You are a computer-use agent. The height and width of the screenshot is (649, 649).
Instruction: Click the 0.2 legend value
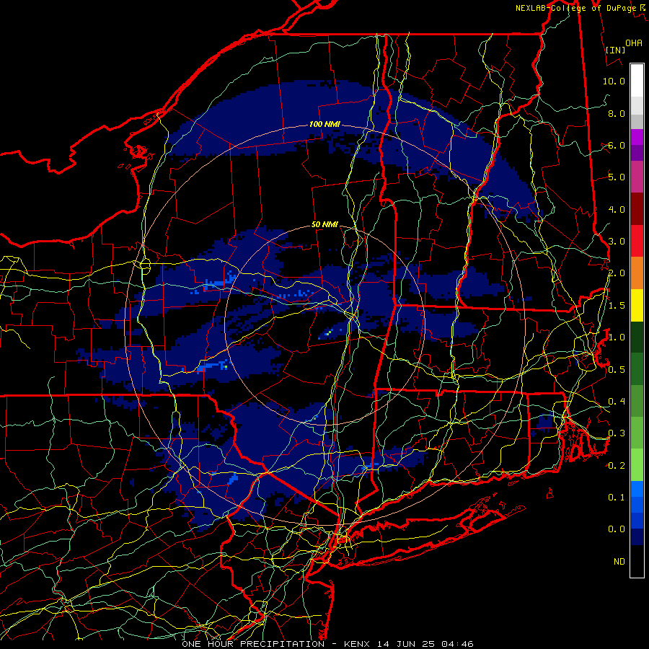617,466
